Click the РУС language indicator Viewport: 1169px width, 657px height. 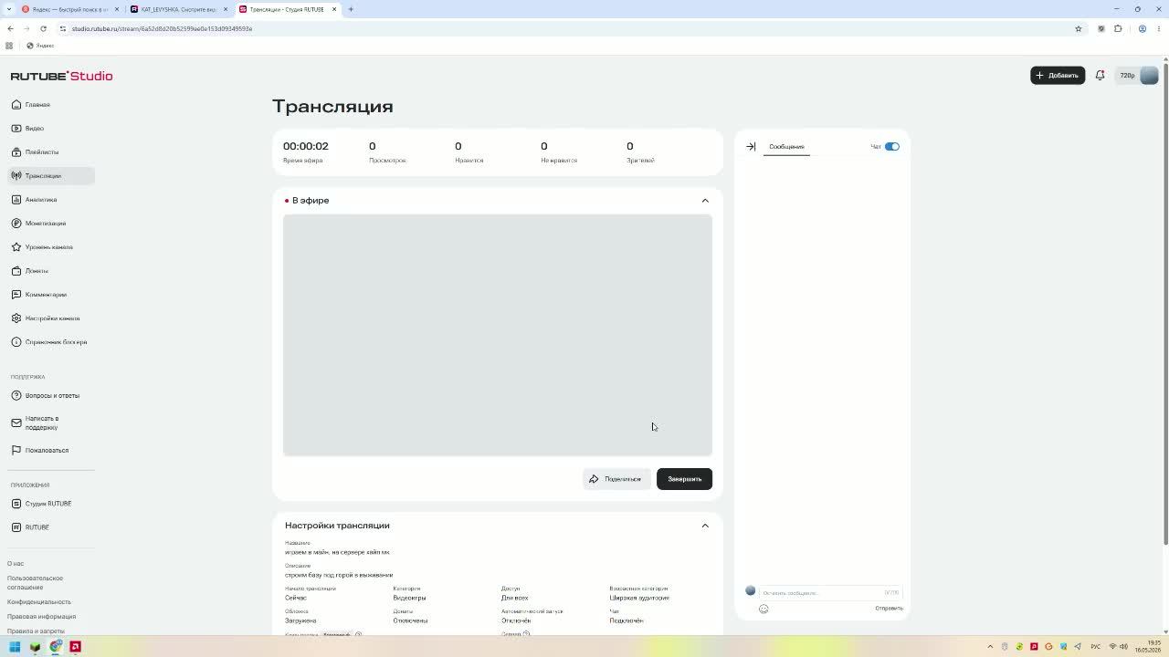point(1095,647)
